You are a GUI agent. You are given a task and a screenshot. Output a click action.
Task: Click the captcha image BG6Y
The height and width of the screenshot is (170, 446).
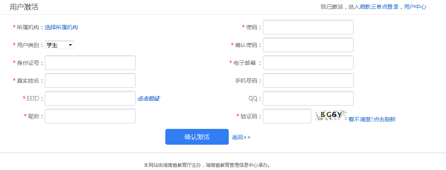pyautogui.click(x=331, y=115)
